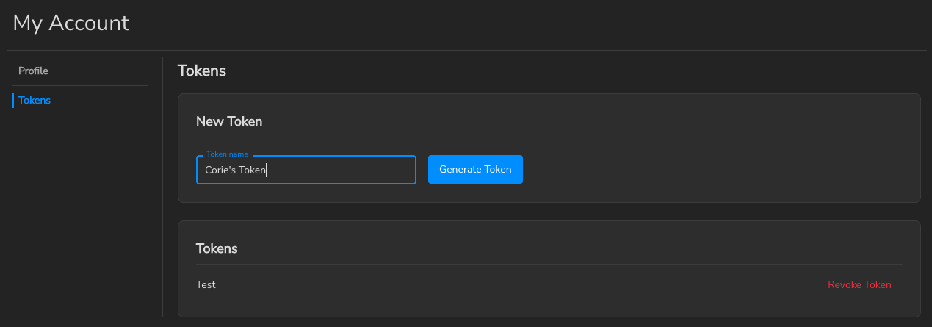Screen dimensions: 932x327
Task: Select the Tokens sidebar tab
Action: click(35, 101)
